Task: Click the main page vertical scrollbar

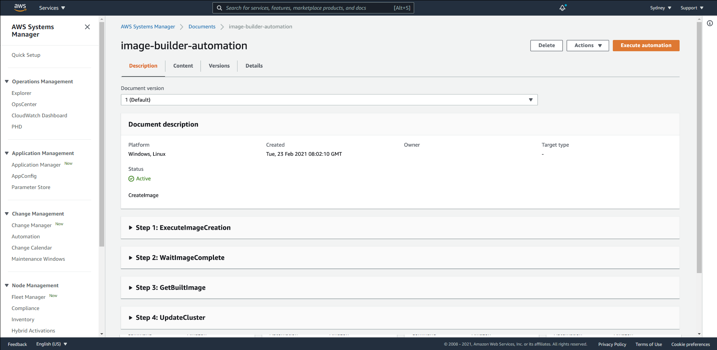Action: pyautogui.click(x=699, y=148)
